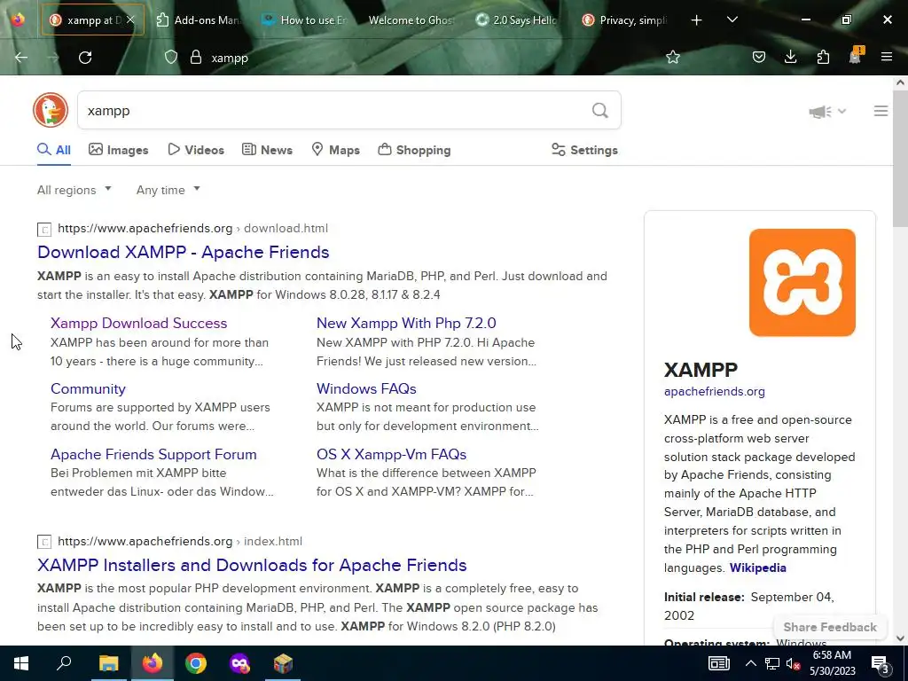This screenshot has height=681, width=908.
Task: Click the DuckDuckGo duck logo
Action: coord(51,110)
